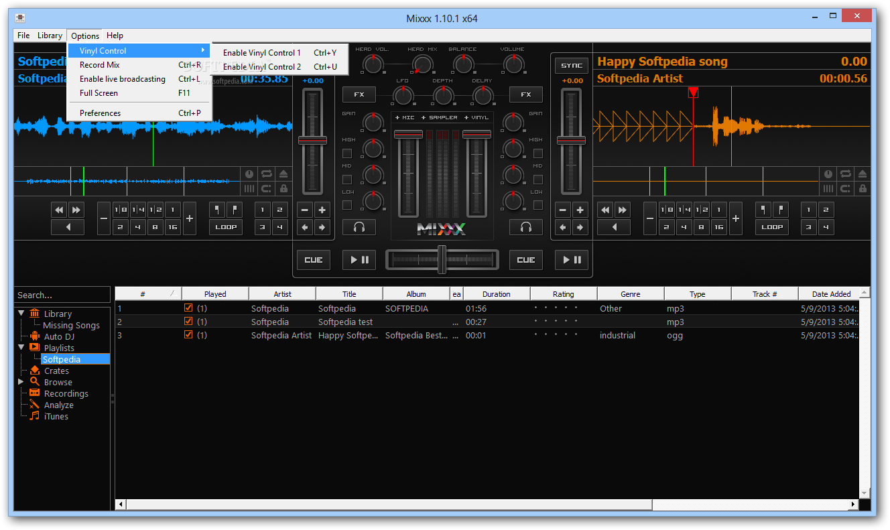Viewport: 890px width, 530px height.
Task: Select Enable Vinyl Control 2
Action: point(280,67)
